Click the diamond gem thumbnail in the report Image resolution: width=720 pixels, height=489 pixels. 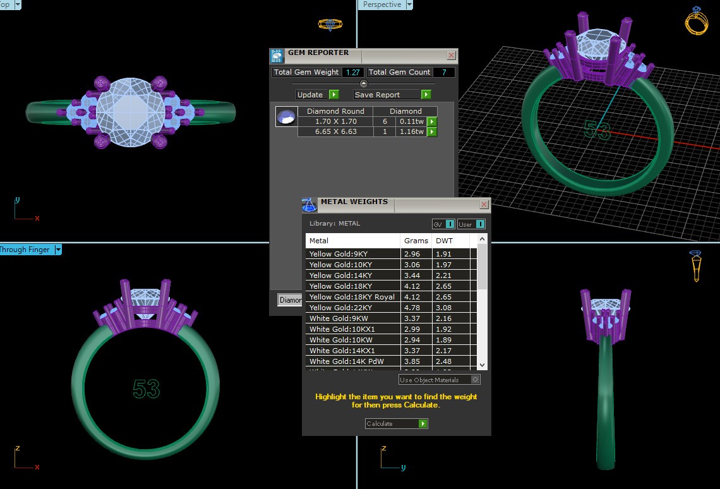point(287,117)
